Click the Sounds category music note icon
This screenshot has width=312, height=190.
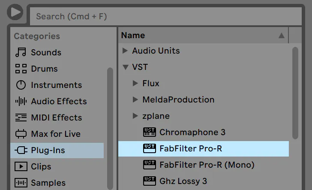[x=21, y=52]
